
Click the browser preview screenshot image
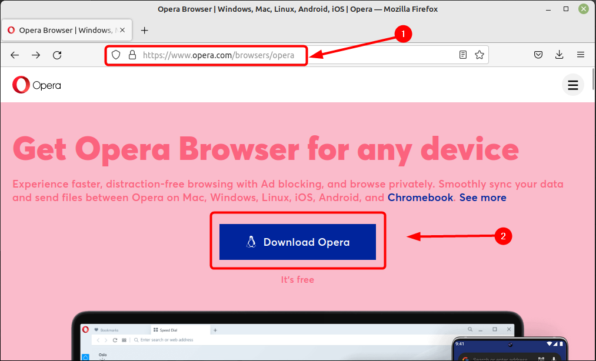coord(319,336)
